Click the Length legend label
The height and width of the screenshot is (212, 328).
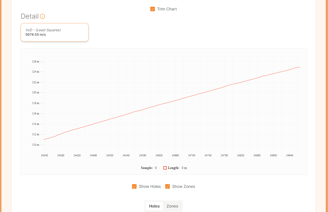[x=174, y=168]
